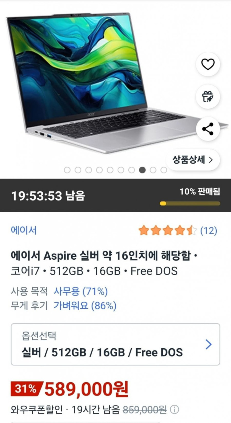Open the 에이서 brand link
Image resolution: width=231 pixels, height=423 pixels.
pos(24,230)
